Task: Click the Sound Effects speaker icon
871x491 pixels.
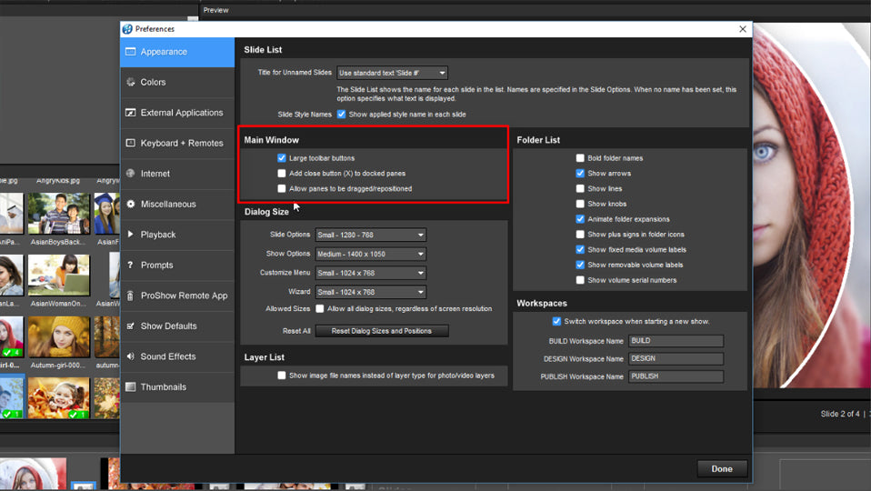Action: 131,356
